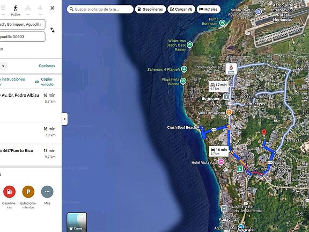Click the Camaceyes place label
The width and height of the screenshot is (309, 232).
pyautogui.click(x=254, y=104)
